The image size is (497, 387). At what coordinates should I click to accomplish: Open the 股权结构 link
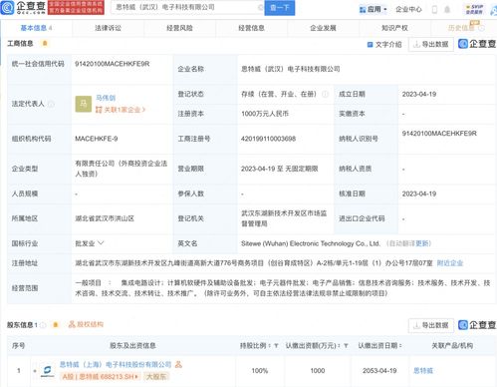(86, 324)
